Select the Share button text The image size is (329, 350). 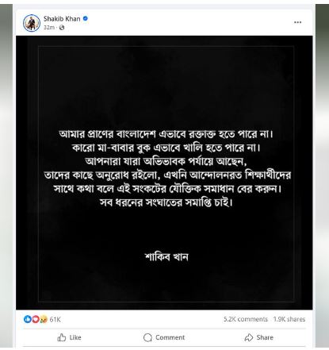click(x=265, y=337)
